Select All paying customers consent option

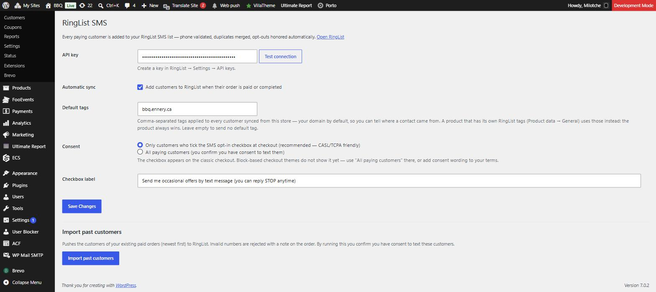140,152
